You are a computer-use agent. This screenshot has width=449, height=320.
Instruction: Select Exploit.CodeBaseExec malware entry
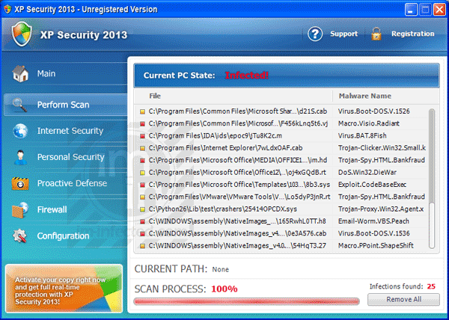click(372, 185)
